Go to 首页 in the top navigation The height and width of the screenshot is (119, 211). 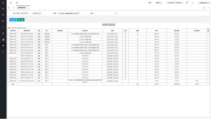click(150, 3)
